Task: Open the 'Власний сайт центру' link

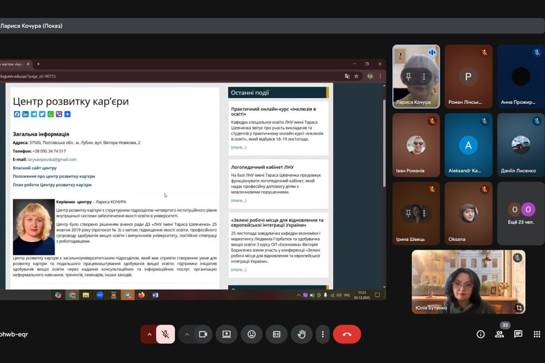Action: pyautogui.click(x=35, y=168)
